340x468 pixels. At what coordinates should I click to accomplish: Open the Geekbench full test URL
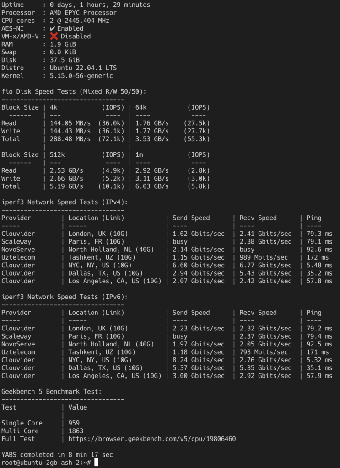[152, 439]
